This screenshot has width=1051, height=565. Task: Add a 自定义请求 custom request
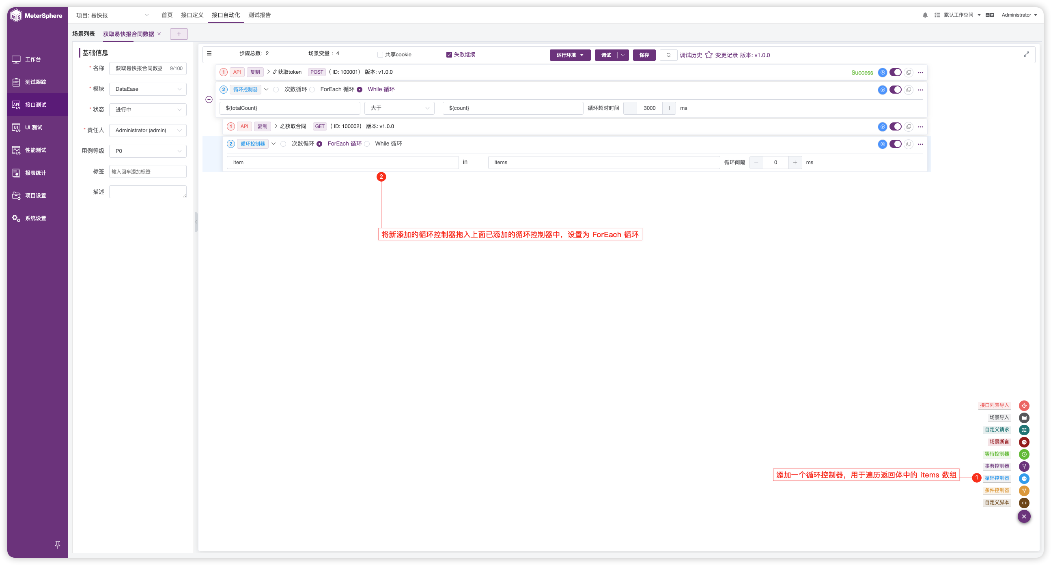click(1024, 430)
